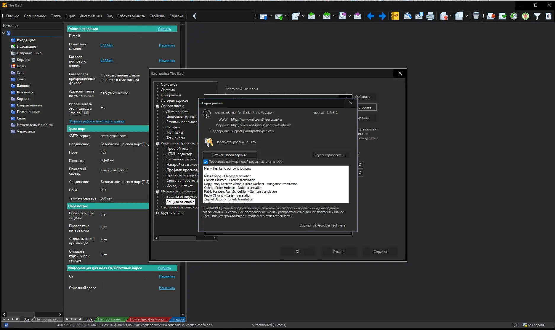Open dropdown arrow next to Get New Mail
This screenshot has width=555, height=330.
271,16
